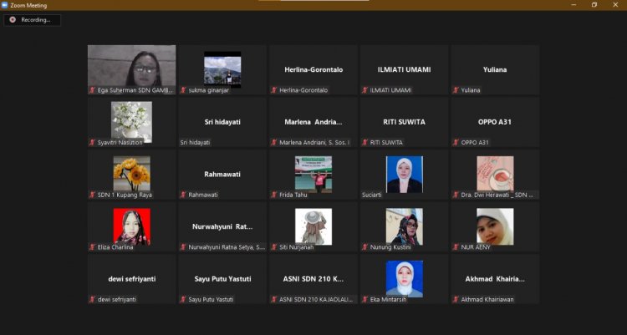Click muted mic icon beside Yuliana label
Viewport: 627px width, 335px height.
click(456, 90)
